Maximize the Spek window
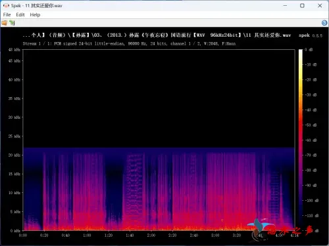 302,6
